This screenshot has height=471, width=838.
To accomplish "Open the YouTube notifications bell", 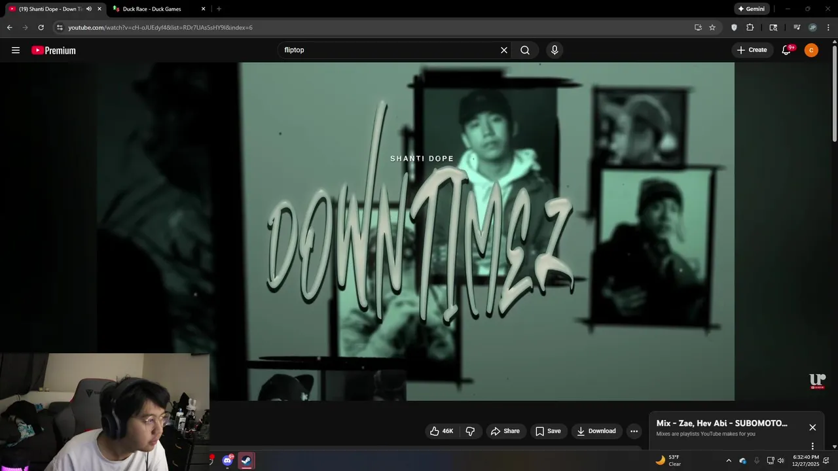I will click(x=787, y=50).
